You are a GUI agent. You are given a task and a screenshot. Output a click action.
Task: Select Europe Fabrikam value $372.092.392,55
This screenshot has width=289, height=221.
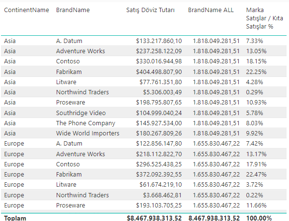tap(159, 175)
